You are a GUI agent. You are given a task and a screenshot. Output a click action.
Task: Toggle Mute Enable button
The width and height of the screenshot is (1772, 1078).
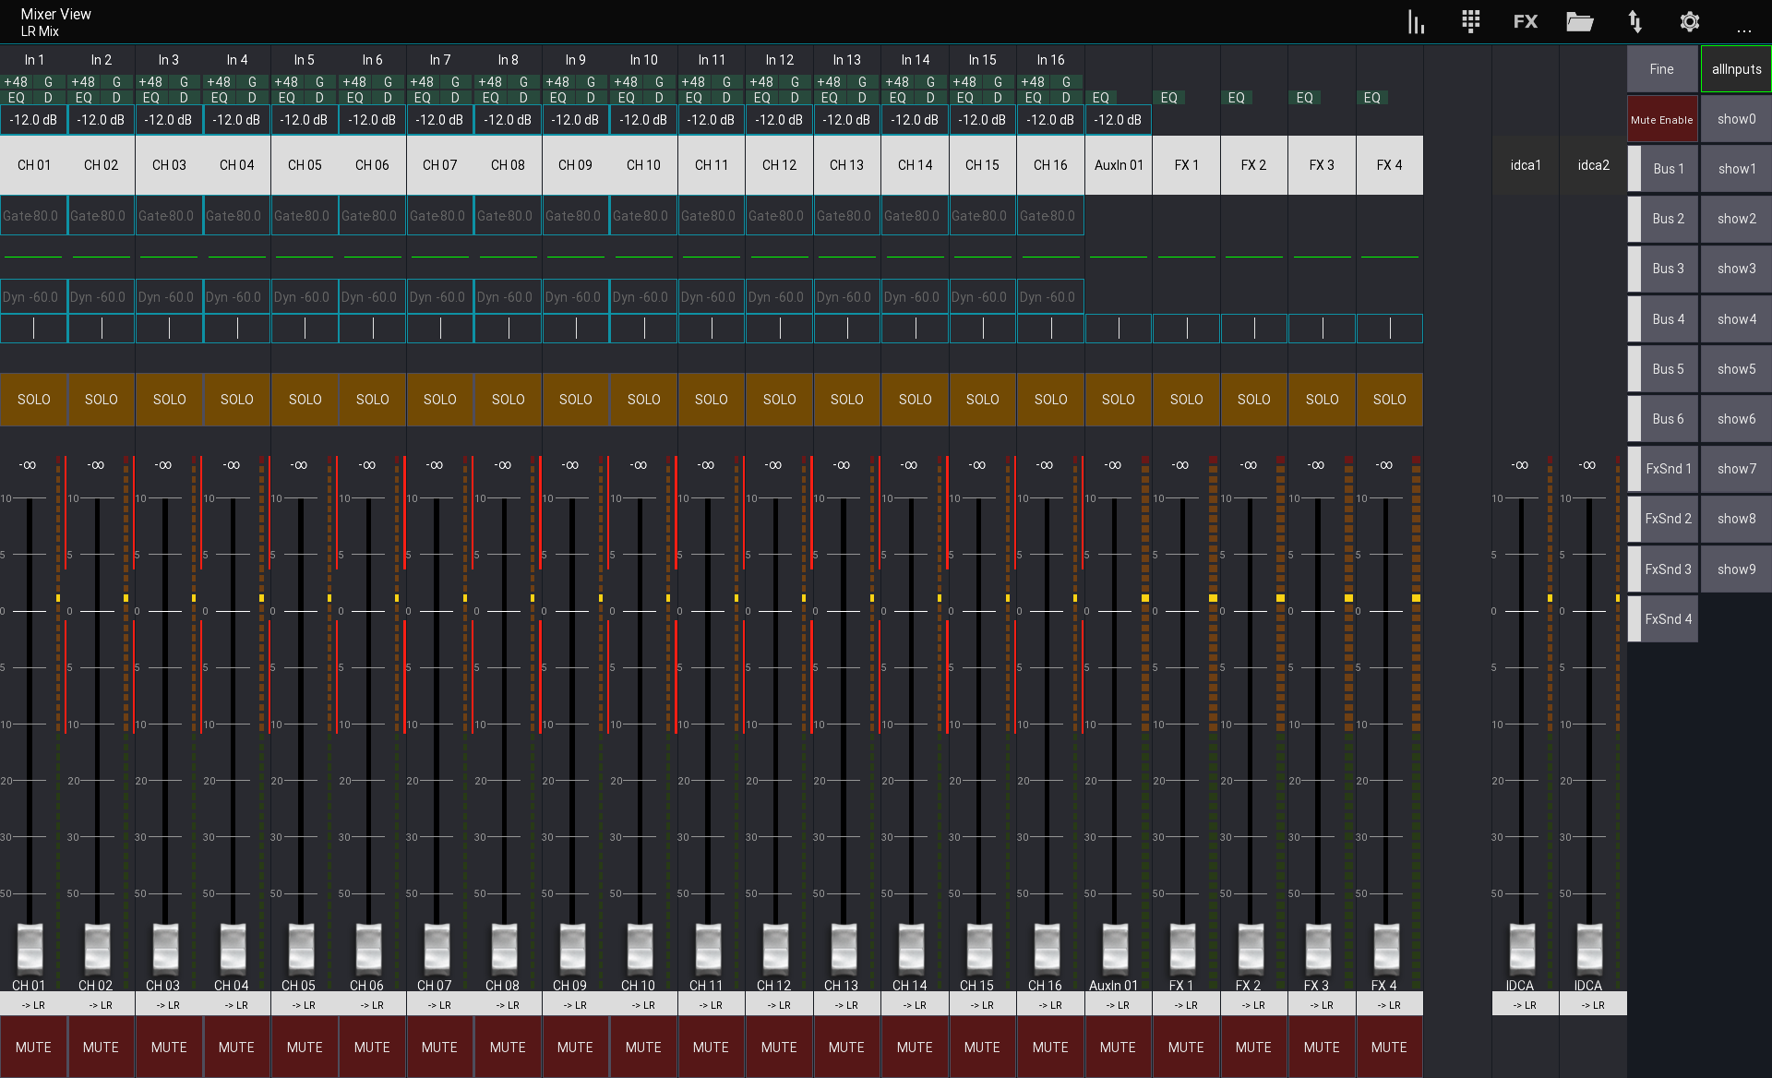(1661, 119)
